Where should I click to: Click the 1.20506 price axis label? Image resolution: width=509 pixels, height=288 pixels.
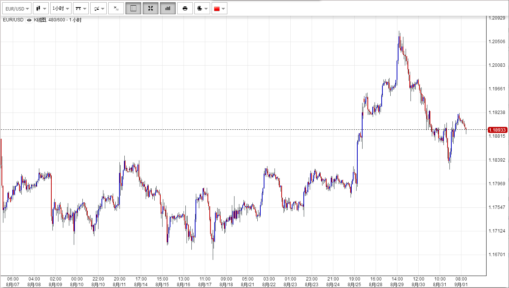tap(497, 42)
